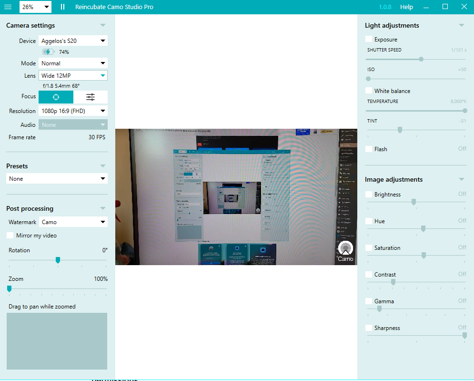
Task: Open the hamburger menu
Action: point(8,7)
